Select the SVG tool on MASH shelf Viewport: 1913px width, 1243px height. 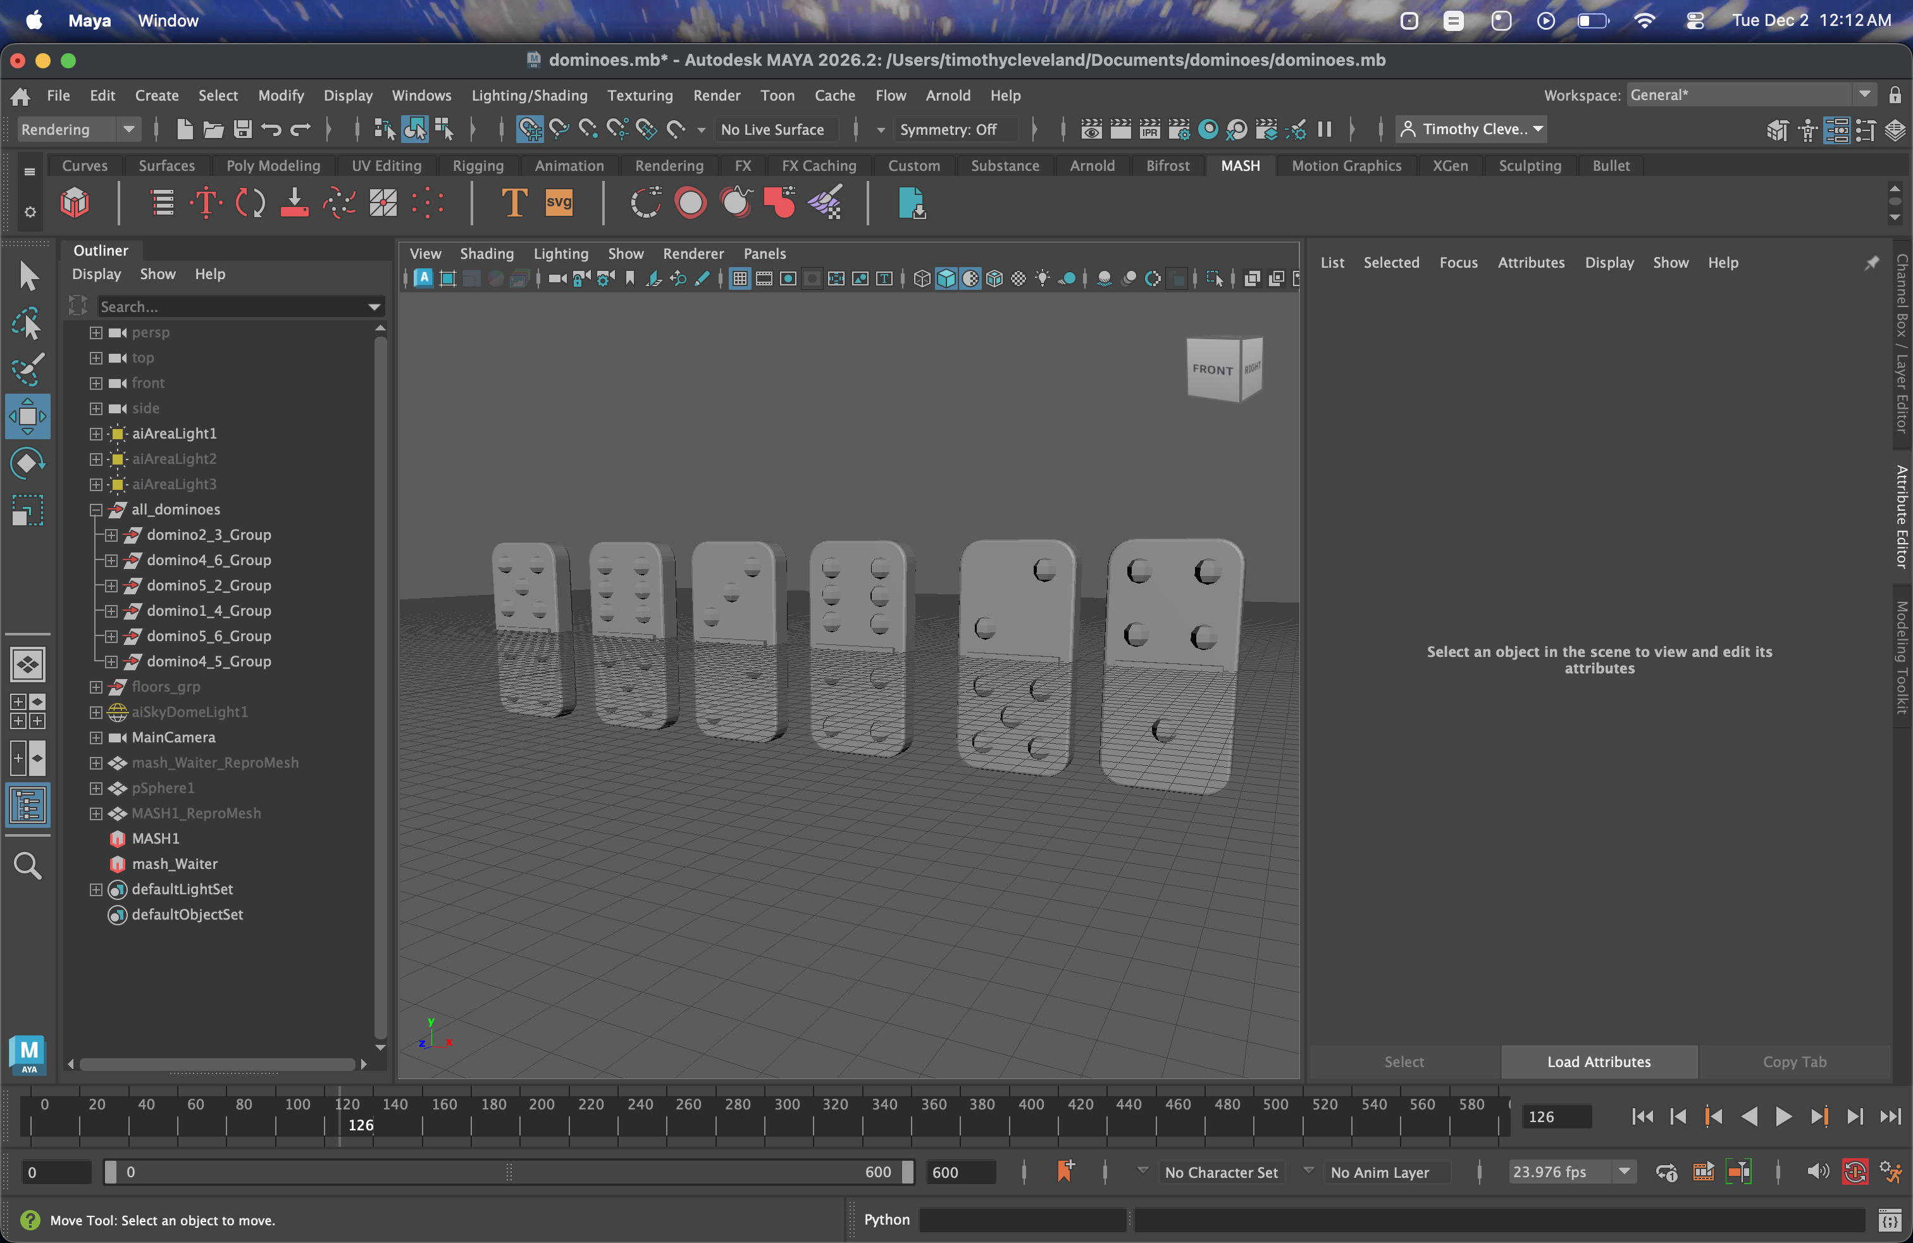(559, 203)
